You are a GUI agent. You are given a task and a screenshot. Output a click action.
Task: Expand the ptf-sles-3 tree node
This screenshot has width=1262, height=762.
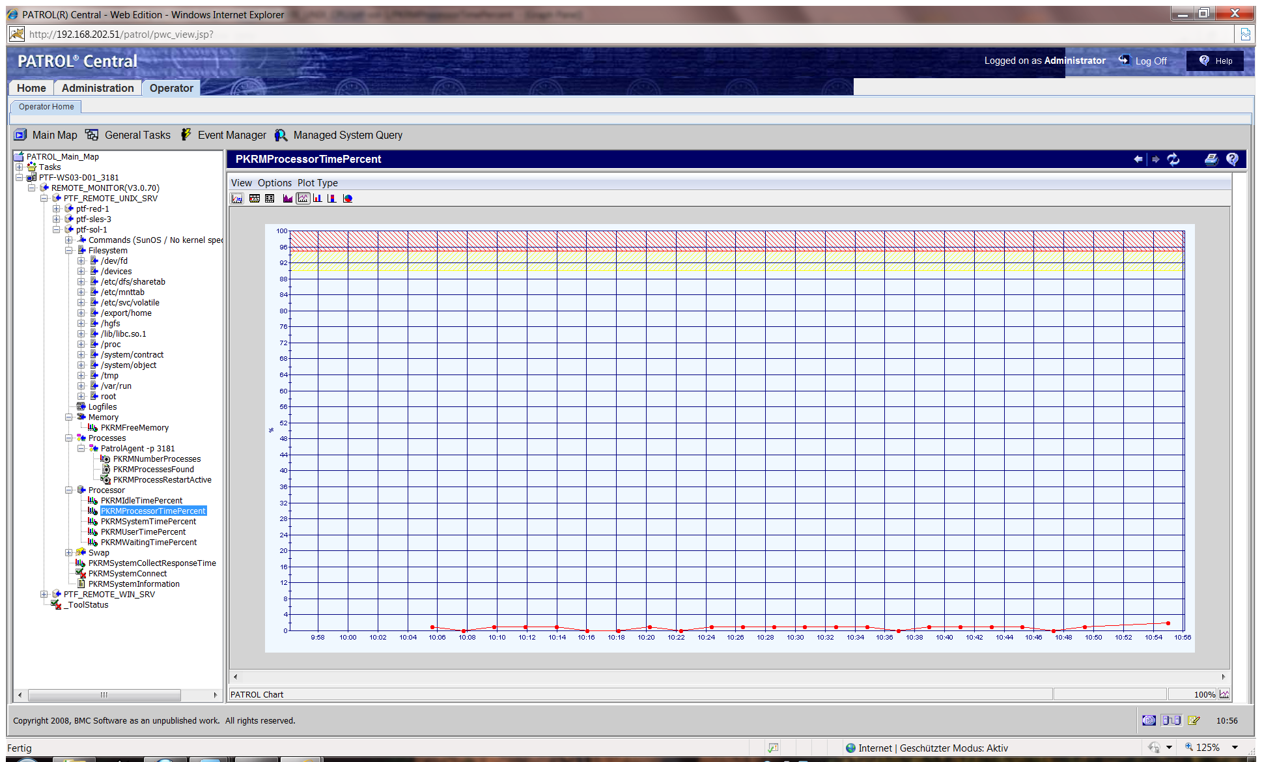[x=57, y=219]
